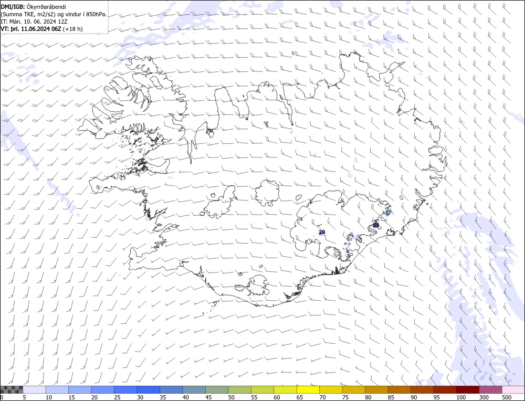The height and width of the screenshot is (401, 525).
Task: Click the swatch between 40 and 45
Action: [194, 389]
